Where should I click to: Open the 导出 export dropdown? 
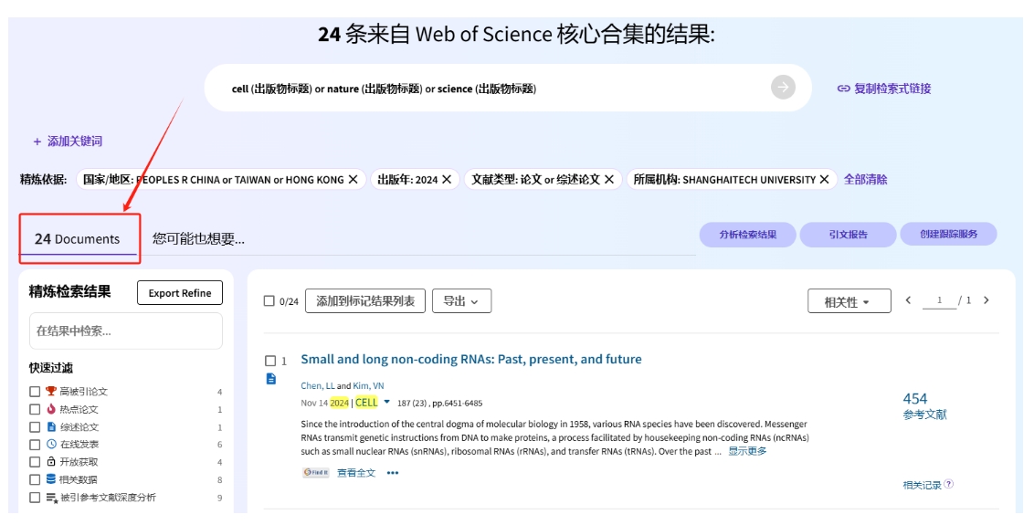[x=461, y=300]
